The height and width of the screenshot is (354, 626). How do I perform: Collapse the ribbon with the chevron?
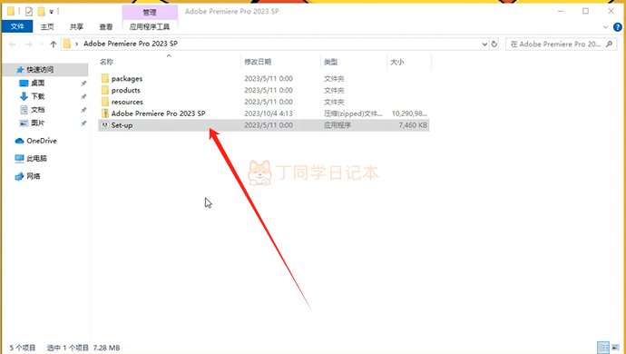pos(605,27)
